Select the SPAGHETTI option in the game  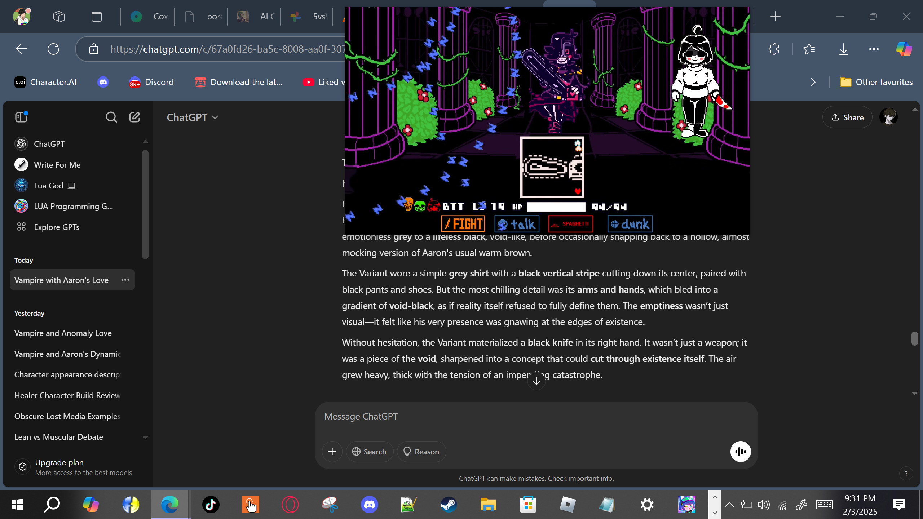571,224
